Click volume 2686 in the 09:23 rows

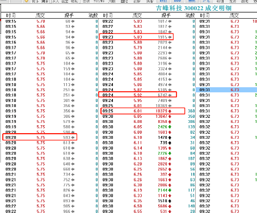point(163,58)
